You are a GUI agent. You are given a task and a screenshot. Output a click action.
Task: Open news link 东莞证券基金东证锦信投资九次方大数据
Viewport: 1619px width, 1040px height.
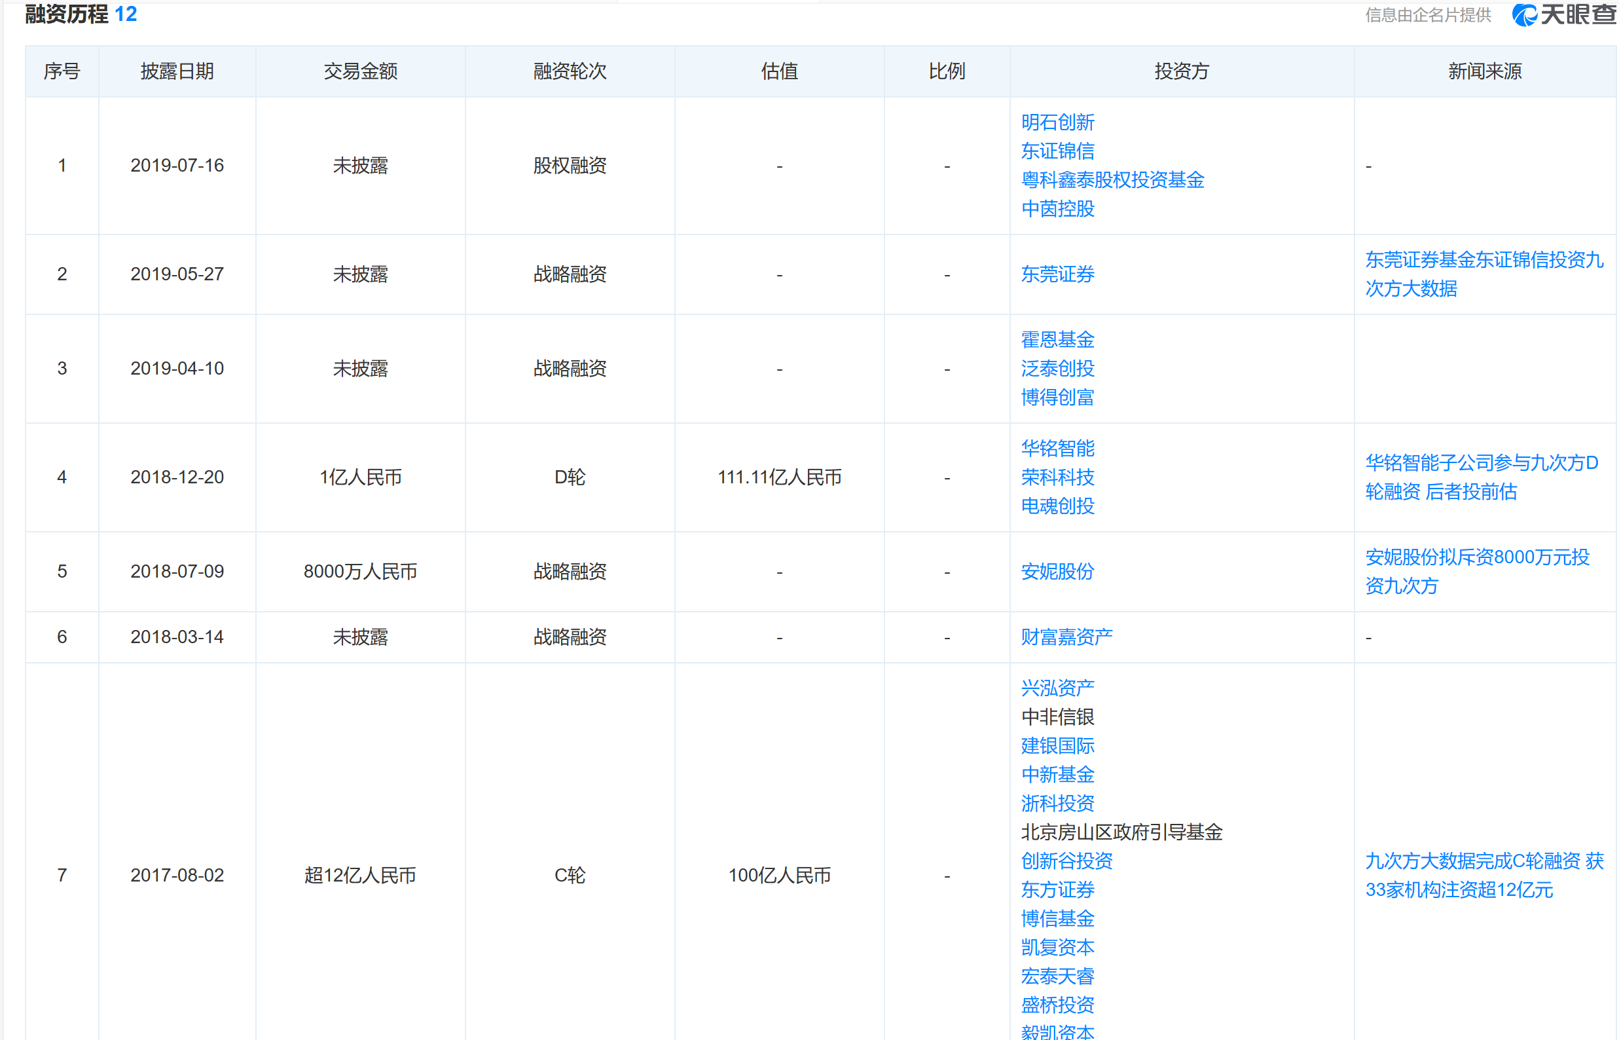(x=1484, y=274)
